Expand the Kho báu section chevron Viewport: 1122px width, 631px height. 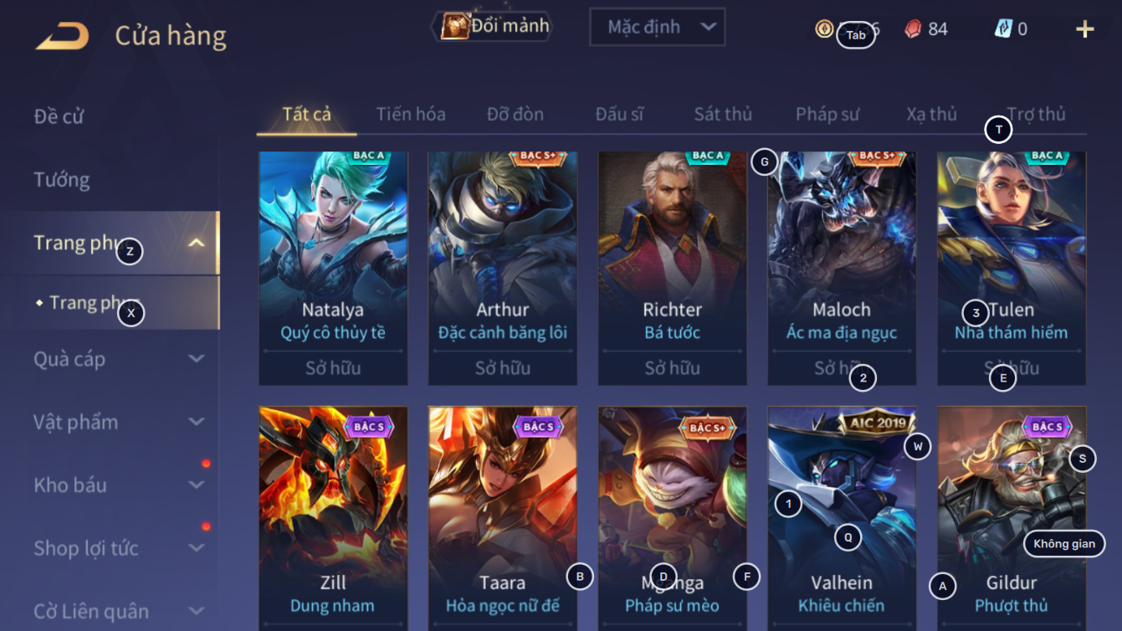(196, 485)
